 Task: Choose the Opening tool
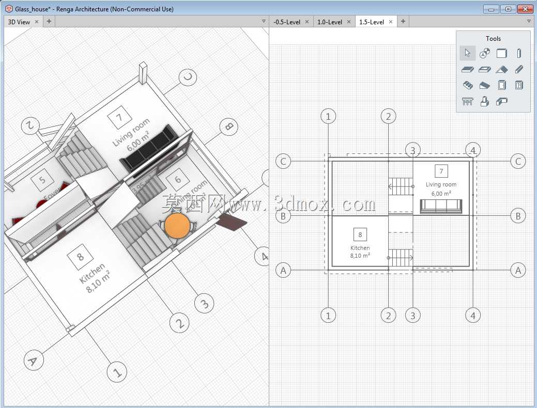[484, 70]
